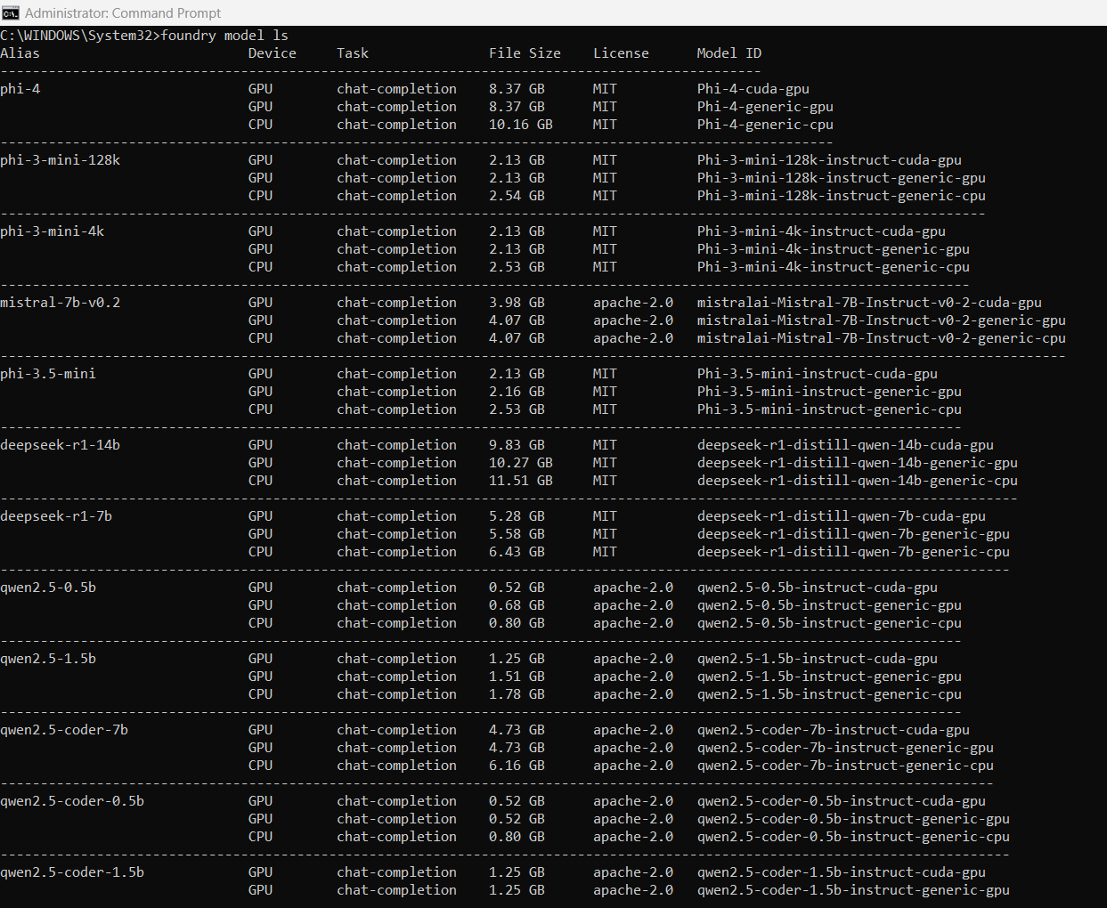1107x908 pixels.
Task: Click the 'qwen2.5-0.5b' alias
Action: pos(48,588)
